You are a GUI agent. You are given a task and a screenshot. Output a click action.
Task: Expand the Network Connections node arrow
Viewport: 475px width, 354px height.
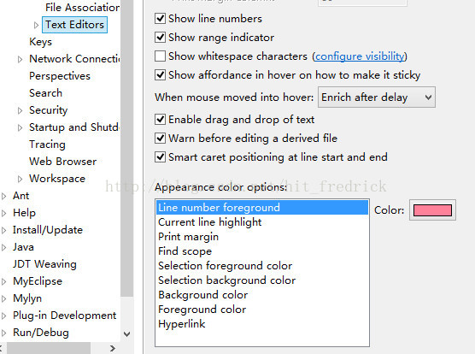click(x=20, y=59)
